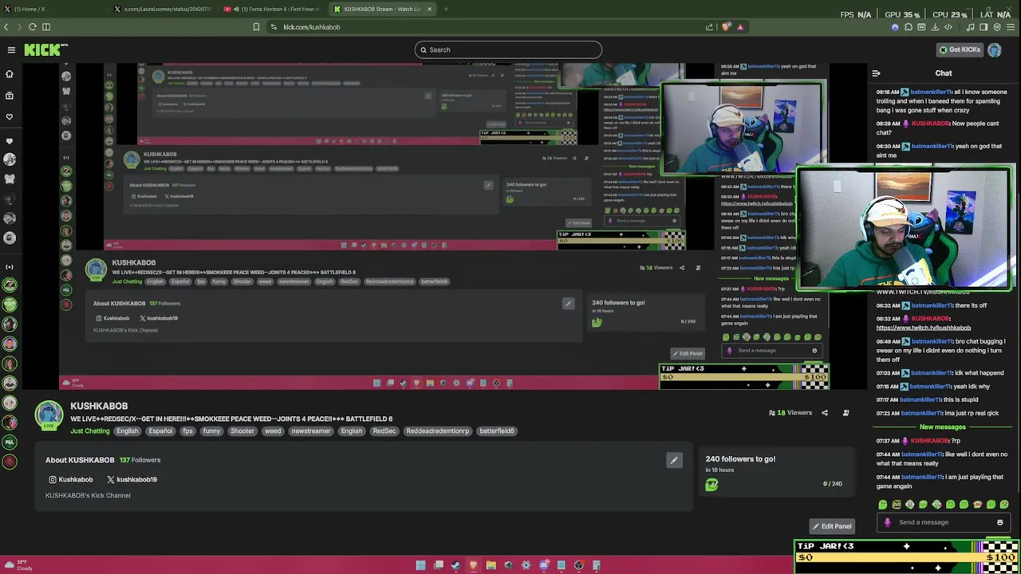Reload the page
Image resolution: width=1021 pixels, height=574 pixels.
[33, 27]
